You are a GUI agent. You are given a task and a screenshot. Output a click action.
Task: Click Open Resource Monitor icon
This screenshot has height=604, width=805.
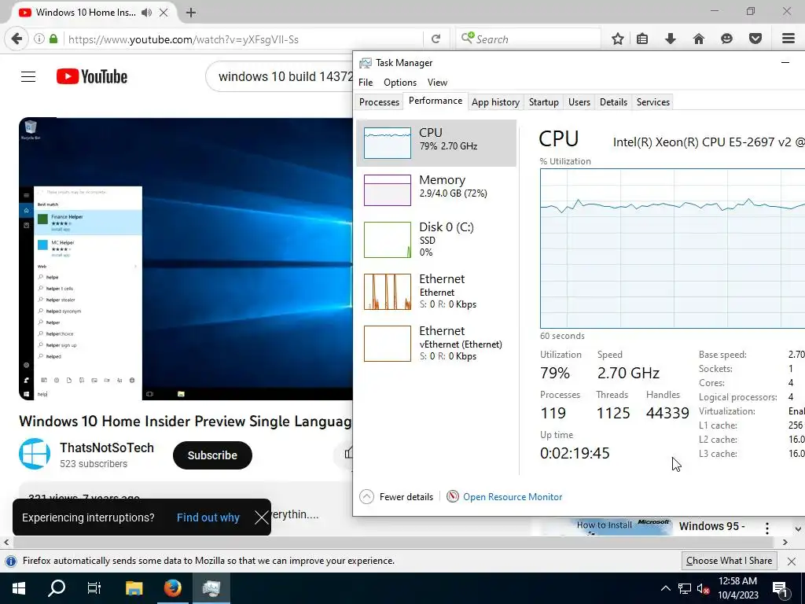(x=452, y=497)
